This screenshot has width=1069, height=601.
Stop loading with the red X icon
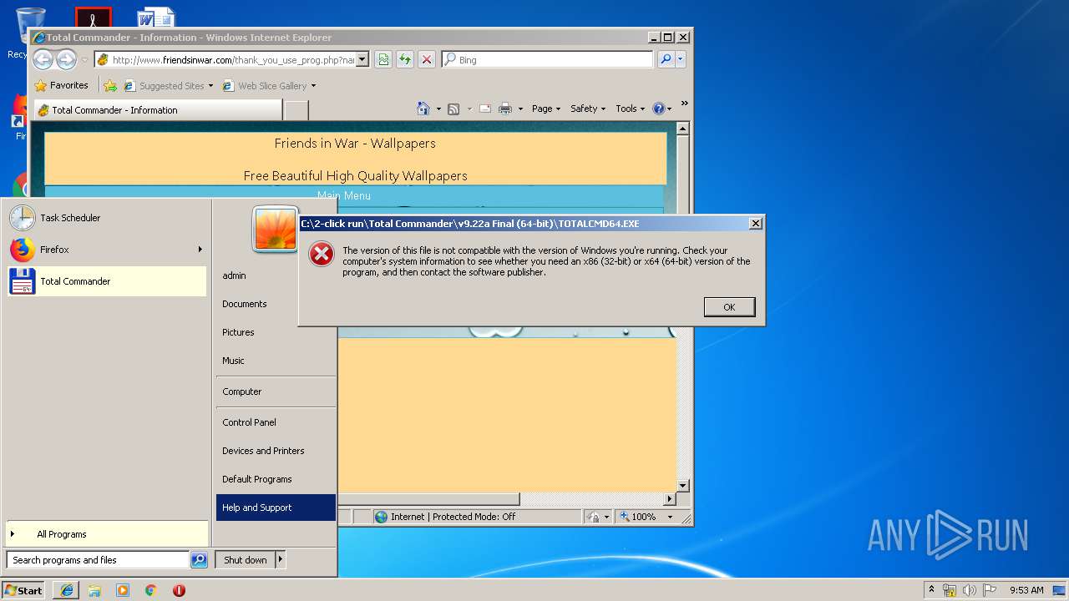(x=427, y=59)
